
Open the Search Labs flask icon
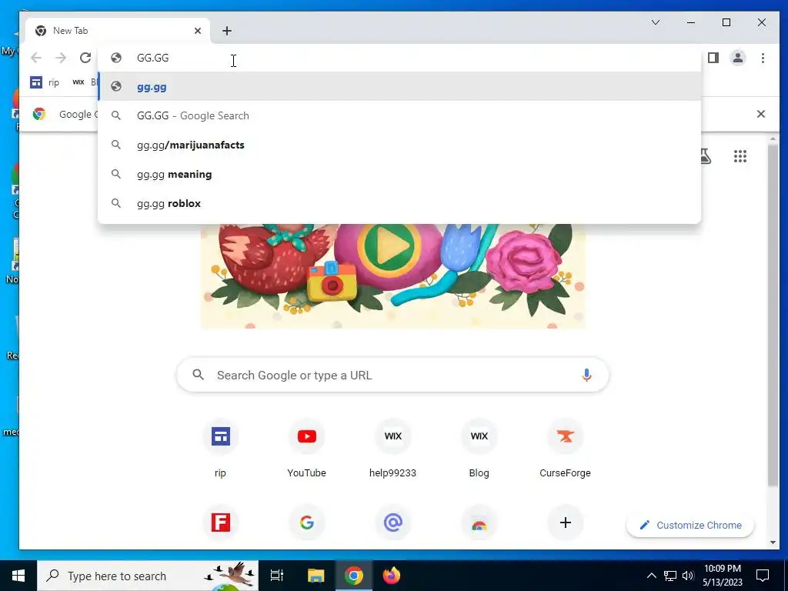pyautogui.click(x=706, y=156)
